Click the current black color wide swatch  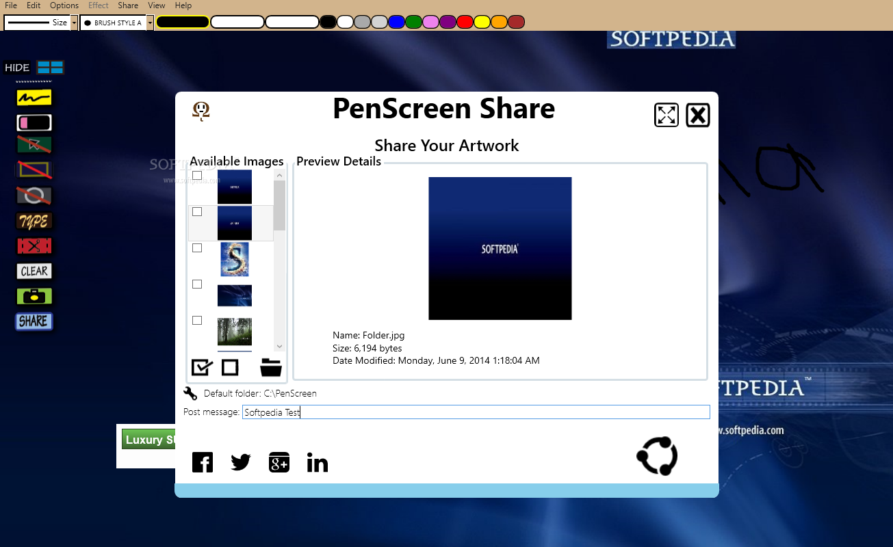183,22
